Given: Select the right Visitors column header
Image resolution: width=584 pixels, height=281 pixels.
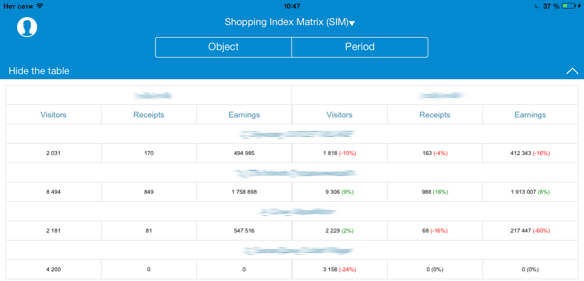Looking at the screenshot, I should (339, 115).
